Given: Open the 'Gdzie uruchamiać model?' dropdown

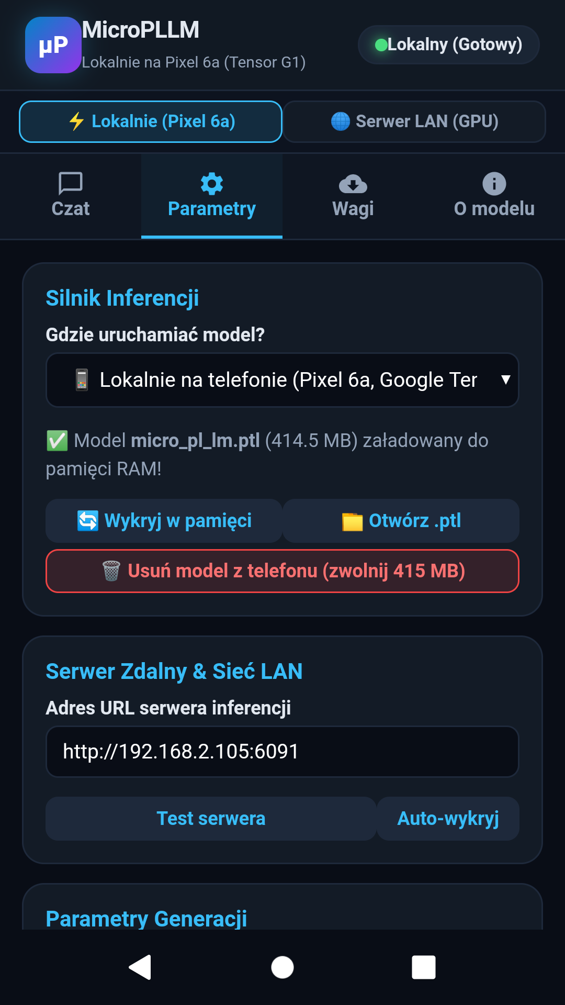Looking at the screenshot, I should 282,380.
